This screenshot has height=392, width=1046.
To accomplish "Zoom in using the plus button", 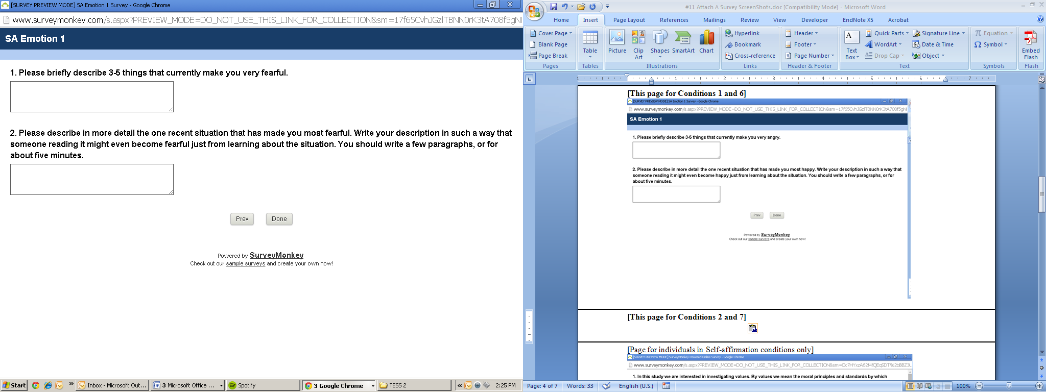I will coord(1039,386).
